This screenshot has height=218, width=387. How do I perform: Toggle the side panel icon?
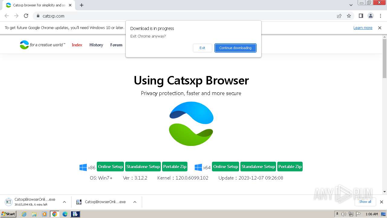click(361, 16)
